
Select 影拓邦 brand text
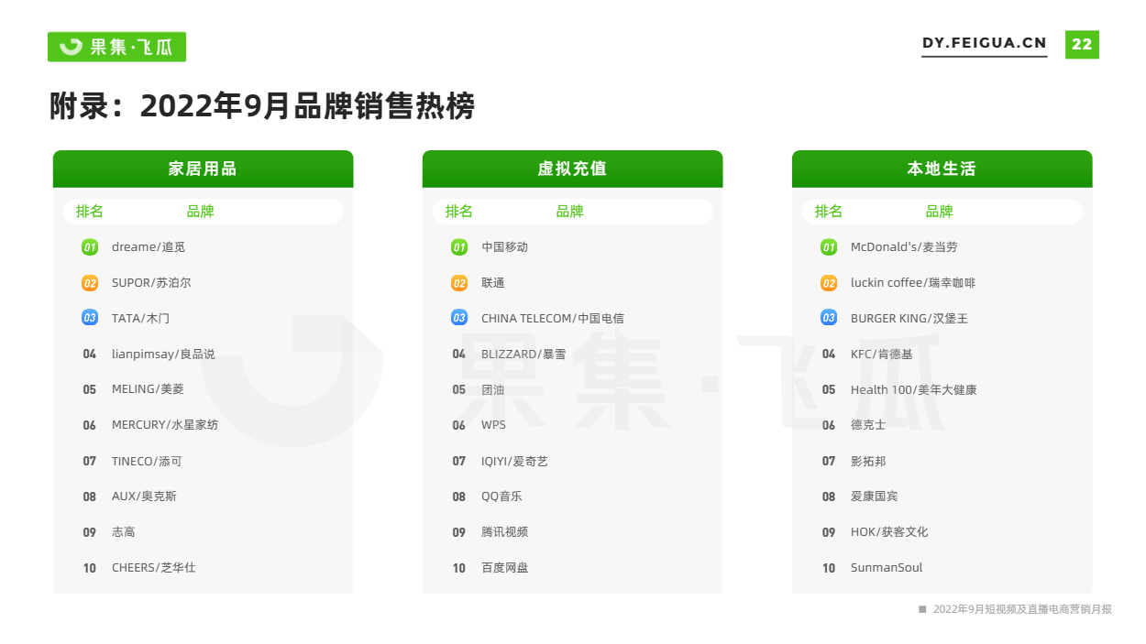click(868, 461)
